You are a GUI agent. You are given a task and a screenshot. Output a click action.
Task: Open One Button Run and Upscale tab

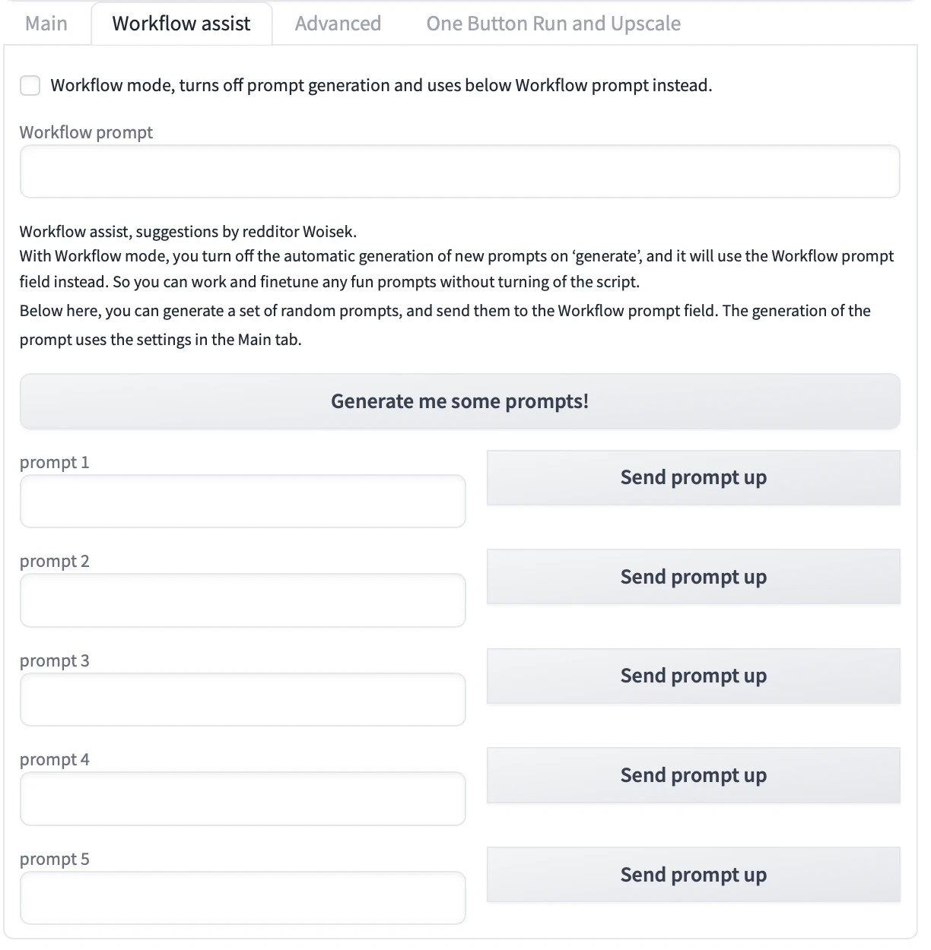553,24
